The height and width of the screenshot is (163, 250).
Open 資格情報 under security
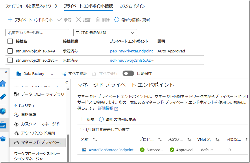(25, 115)
